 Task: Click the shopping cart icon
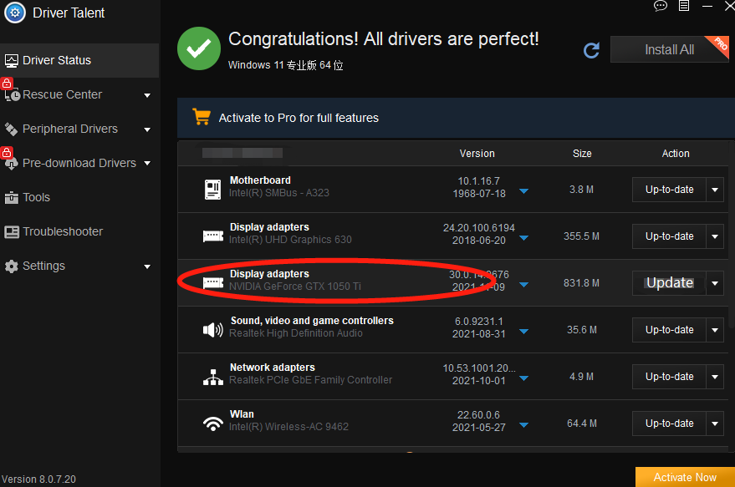202,117
